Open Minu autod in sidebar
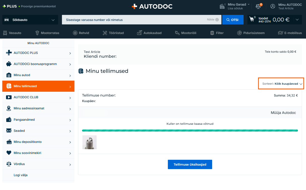The width and height of the screenshot is (306, 190). [38, 75]
